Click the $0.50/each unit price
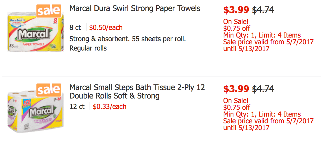The height and width of the screenshot is (153, 321). click(106, 27)
